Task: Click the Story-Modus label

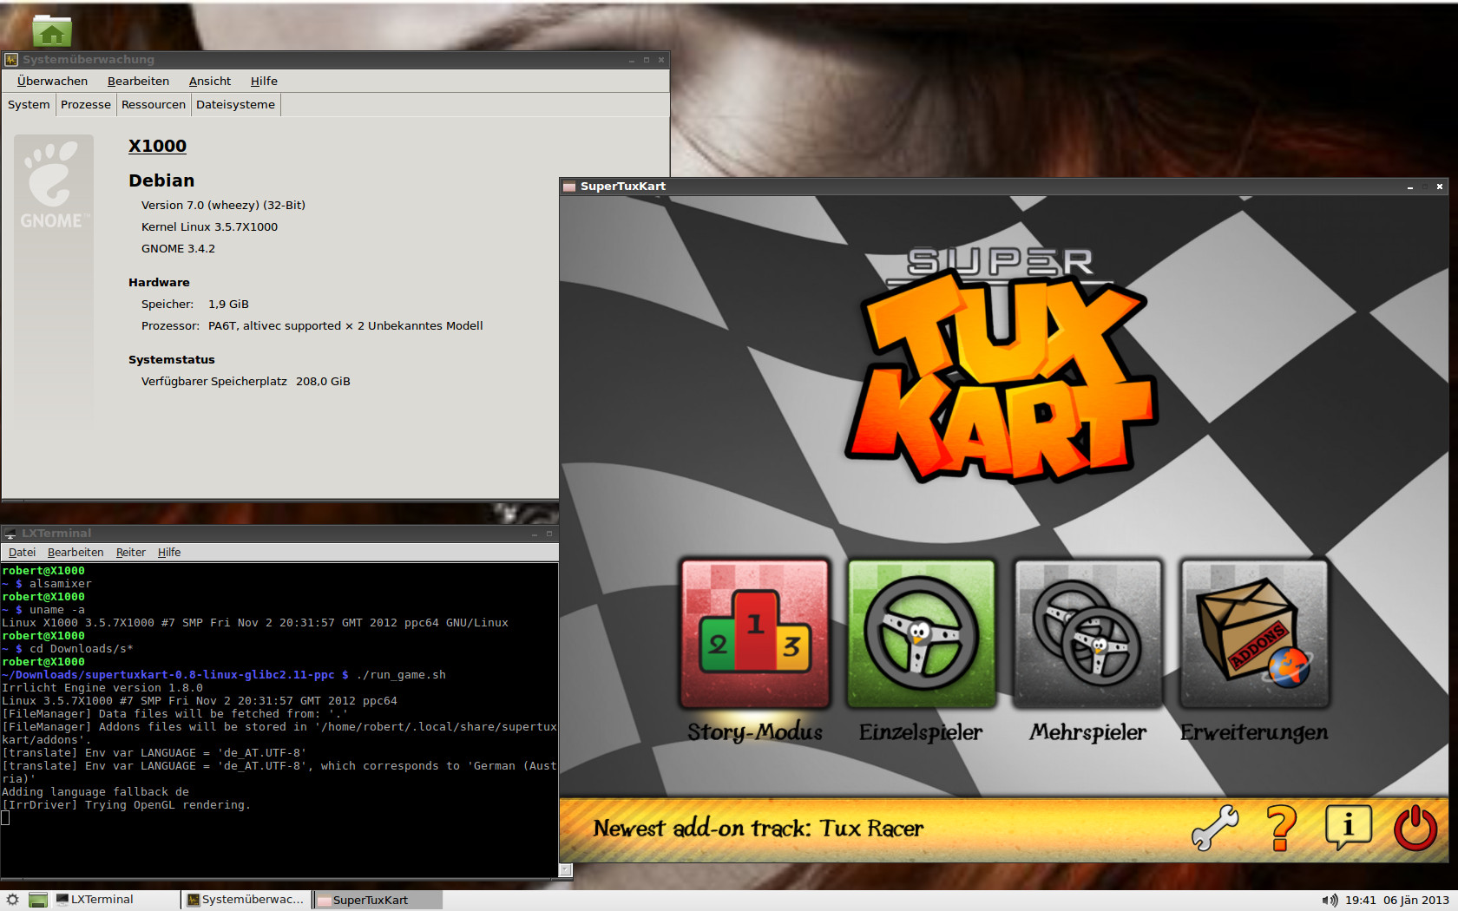Action: [755, 732]
